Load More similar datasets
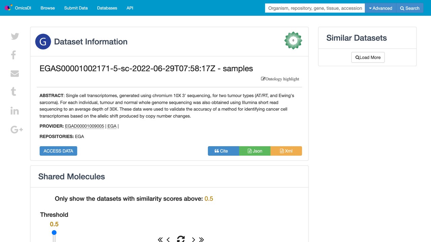The width and height of the screenshot is (431, 242). click(368, 57)
